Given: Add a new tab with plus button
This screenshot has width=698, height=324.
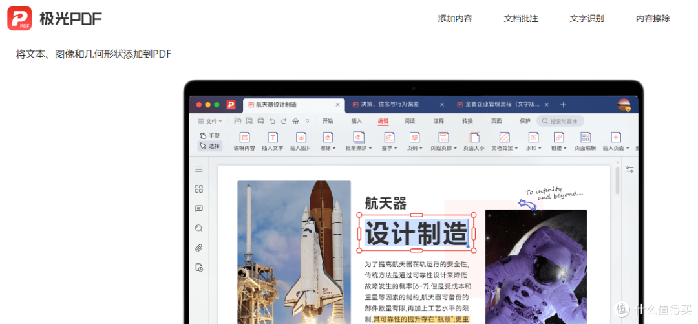Looking at the screenshot, I should (563, 105).
